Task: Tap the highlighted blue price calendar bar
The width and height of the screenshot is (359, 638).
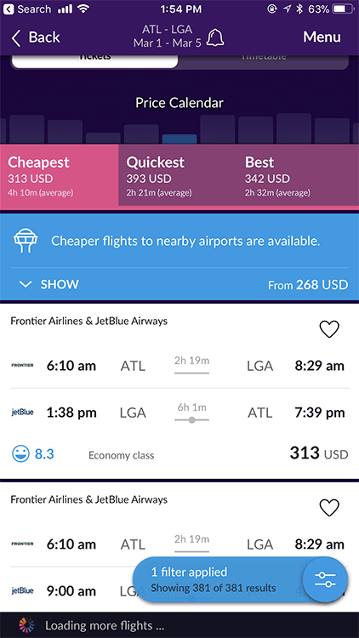Action: 179,139
